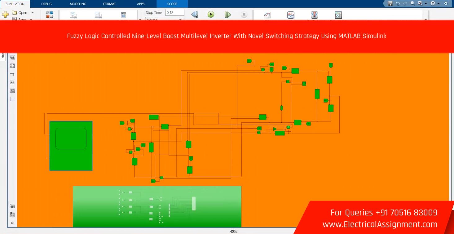Toggle the sample time arrows icon
The width and height of the screenshot is (454, 234).
12,74
